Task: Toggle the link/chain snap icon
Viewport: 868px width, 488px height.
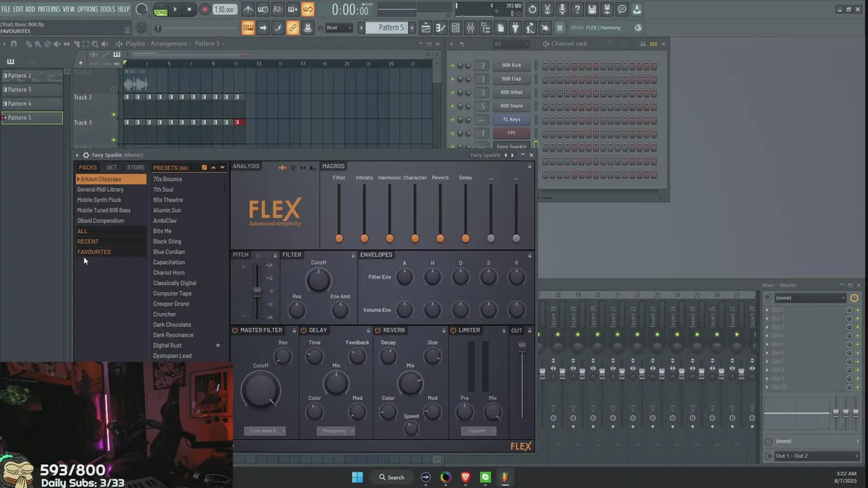Action: [x=292, y=28]
